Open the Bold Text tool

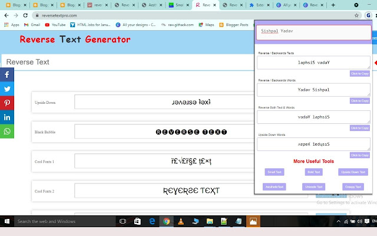pyautogui.click(x=313, y=172)
